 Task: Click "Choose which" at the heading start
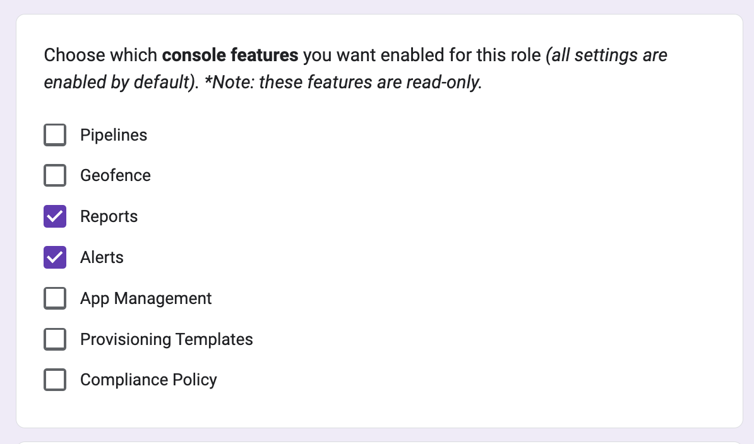[100, 56]
